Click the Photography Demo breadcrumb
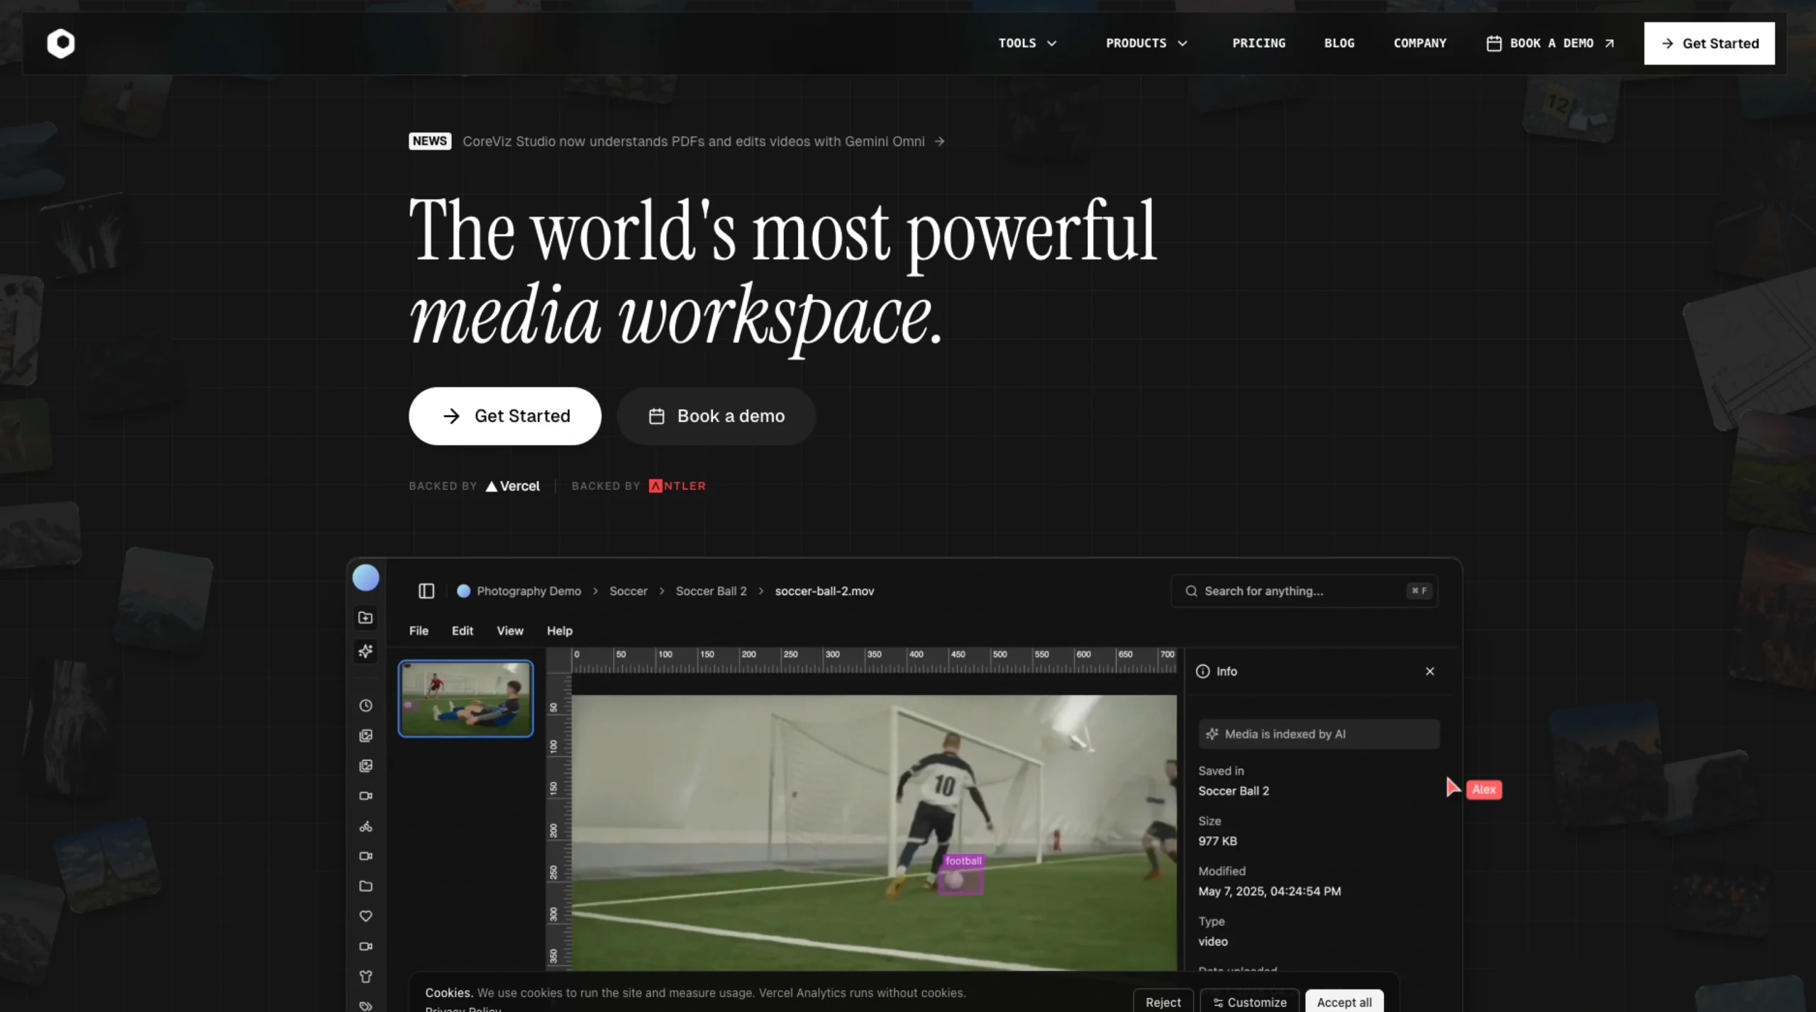The image size is (1816, 1012). pyautogui.click(x=528, y=591)
